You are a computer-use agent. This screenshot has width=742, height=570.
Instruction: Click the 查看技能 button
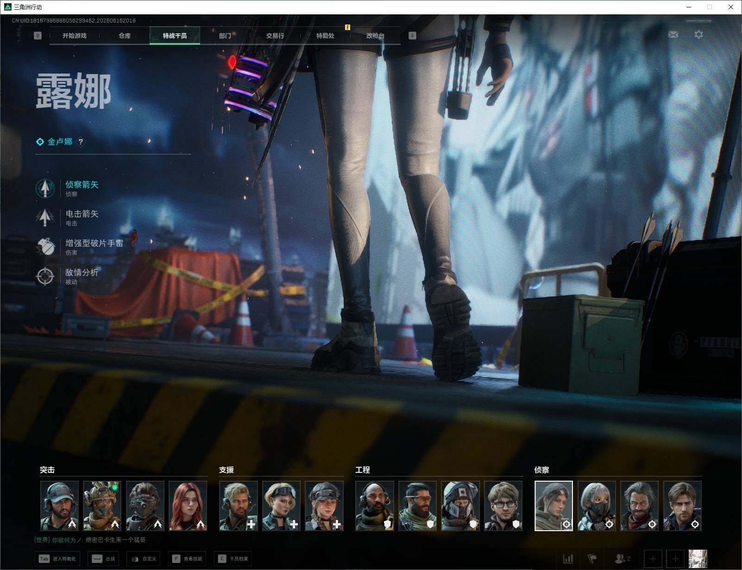coord(187,559)
